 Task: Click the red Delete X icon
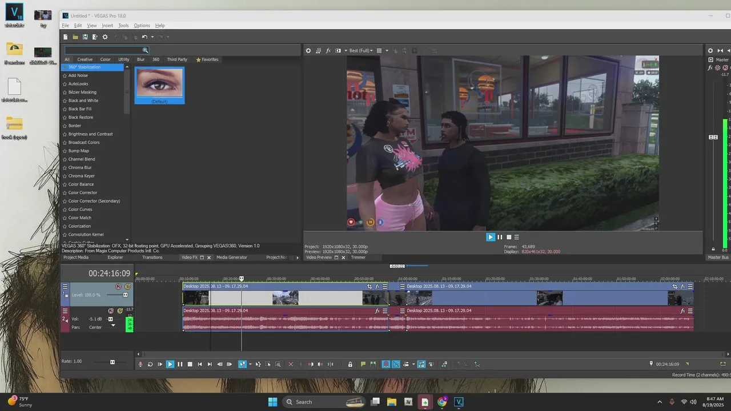tap(291, 364)
